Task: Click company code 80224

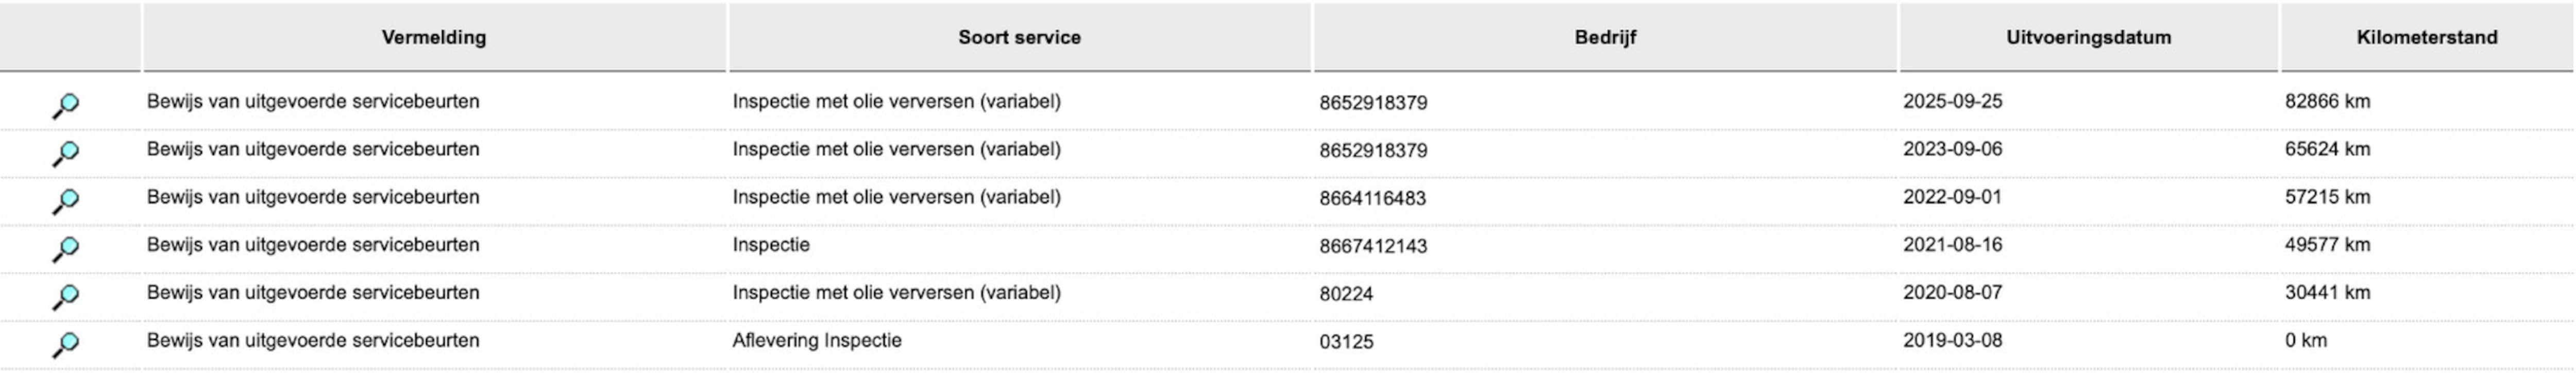Action: point(1346,294)
